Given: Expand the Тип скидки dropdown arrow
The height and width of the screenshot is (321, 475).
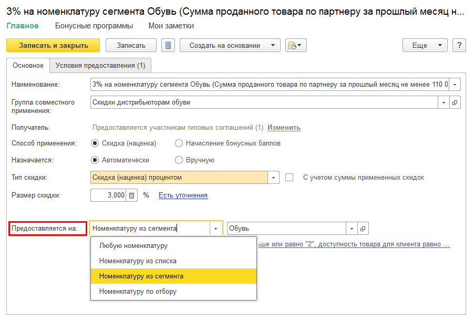Looking at the screenshot, I should tap(274, 178).
